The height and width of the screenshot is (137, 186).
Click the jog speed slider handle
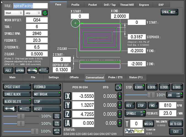[151, 95]
